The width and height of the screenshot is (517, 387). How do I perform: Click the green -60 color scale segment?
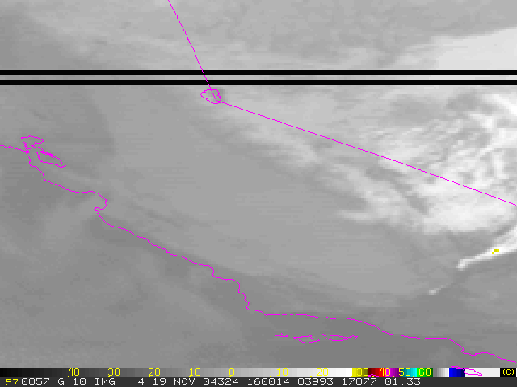[x=424, y=372]
